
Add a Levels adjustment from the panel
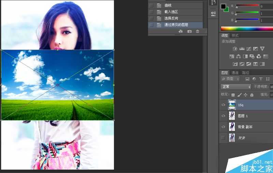[242, 49]
